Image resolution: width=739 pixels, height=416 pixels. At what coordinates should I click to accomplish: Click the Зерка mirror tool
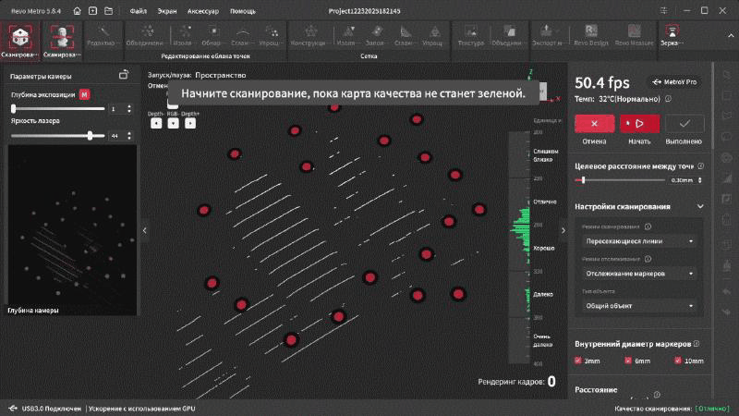[672, 36]
